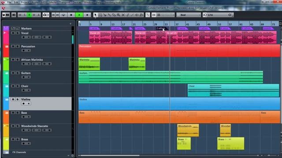This screenshot has width=282, height=158.
Task: Click the Record transport button
Action: click(87, 15)
